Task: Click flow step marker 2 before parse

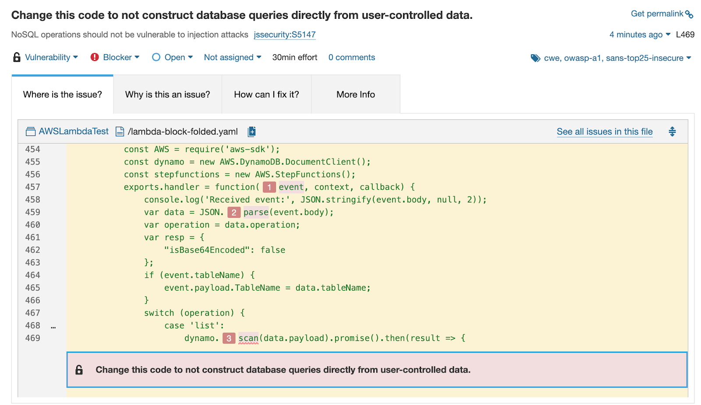Action: (x=234, y=213)
